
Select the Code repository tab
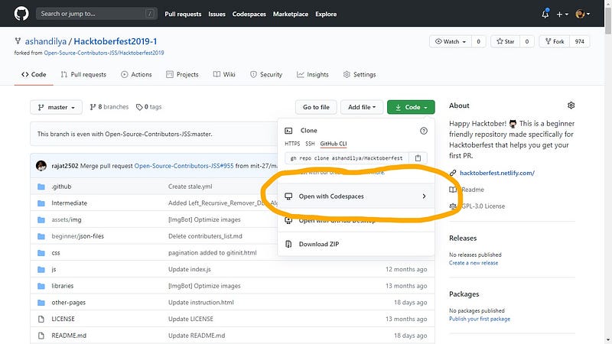[x=34, y=74]
